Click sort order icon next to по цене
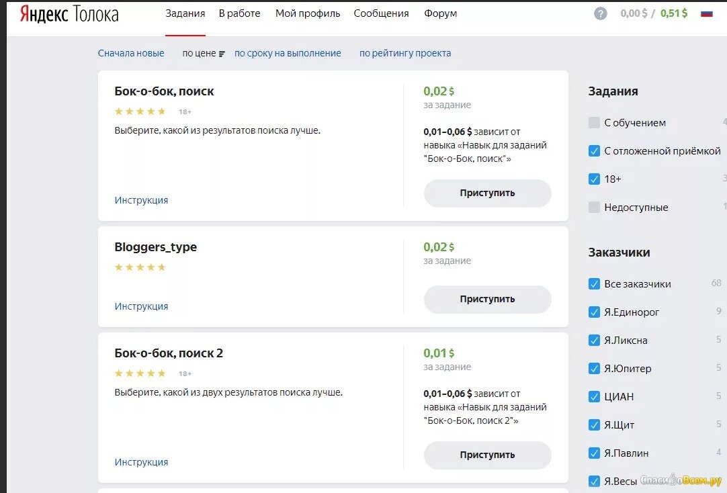The height and width of the screenshot is (493, 727). pos(222,54)
